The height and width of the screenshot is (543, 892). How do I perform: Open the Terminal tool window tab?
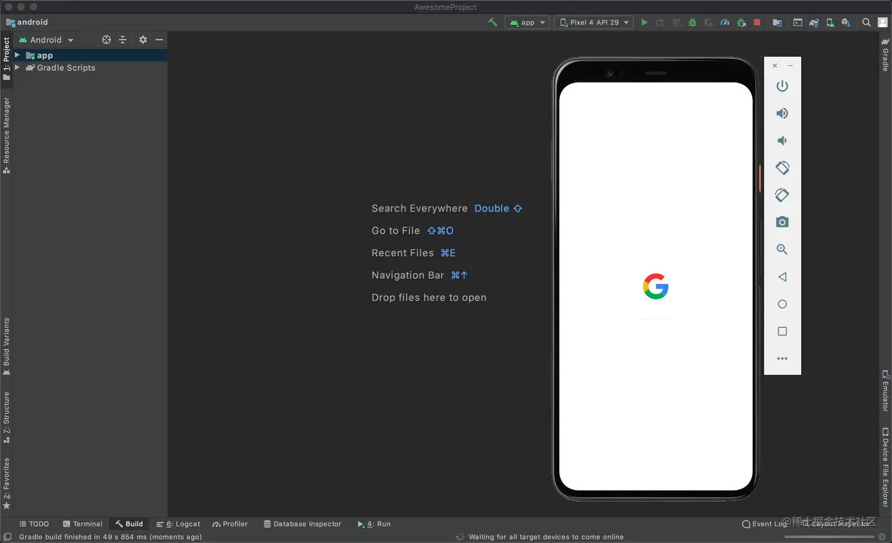point(83,524)
